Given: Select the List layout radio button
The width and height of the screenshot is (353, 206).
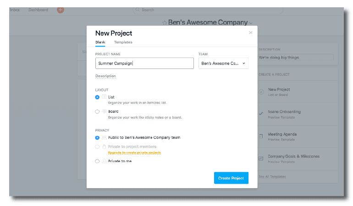Looking at the screenshot, I should point(97,97).
